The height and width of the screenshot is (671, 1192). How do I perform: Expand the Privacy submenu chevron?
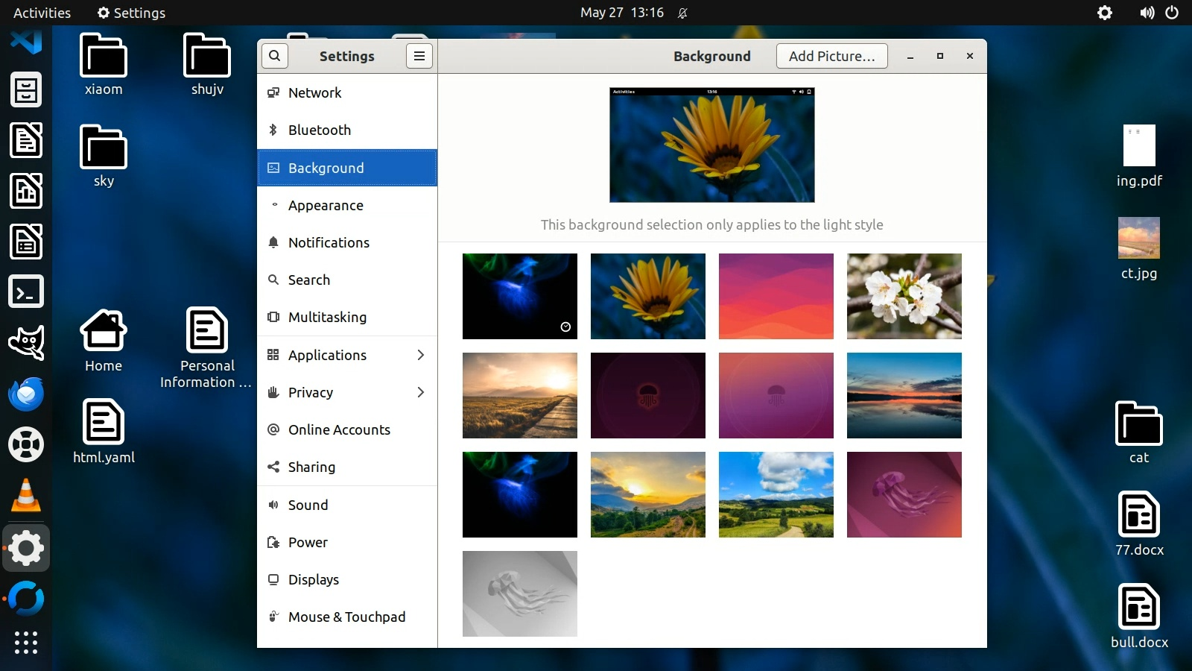[420, 392]
